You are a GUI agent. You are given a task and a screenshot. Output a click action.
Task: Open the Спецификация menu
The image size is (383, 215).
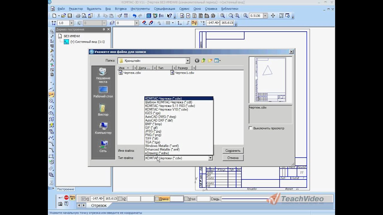[x=164, y=9]
